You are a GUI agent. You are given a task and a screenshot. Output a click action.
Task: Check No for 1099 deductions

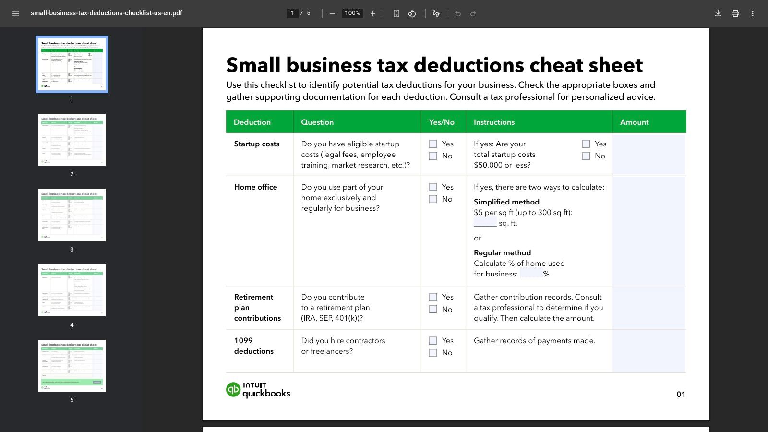coord(433,353)
